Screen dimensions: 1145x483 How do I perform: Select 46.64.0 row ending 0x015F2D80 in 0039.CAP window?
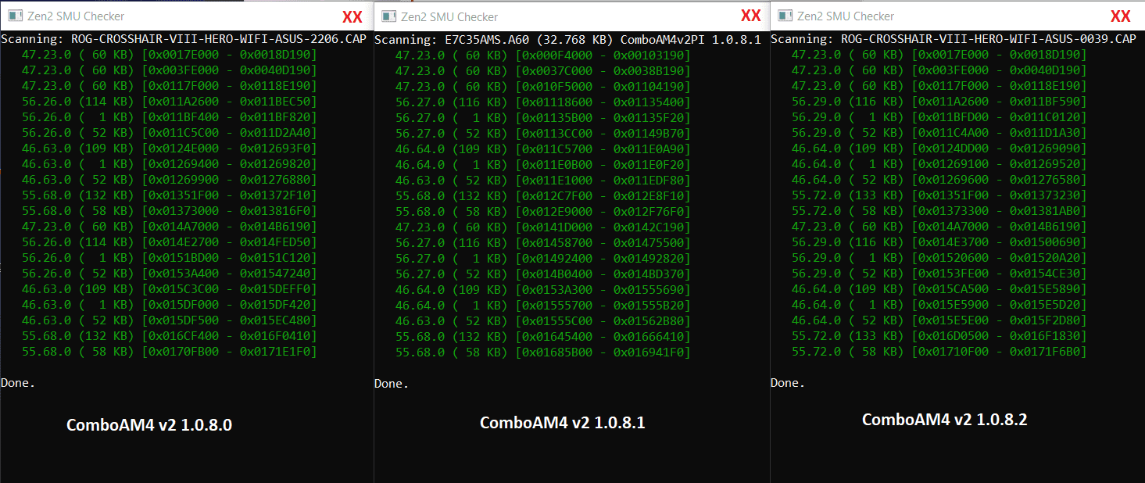click(939, 320)
